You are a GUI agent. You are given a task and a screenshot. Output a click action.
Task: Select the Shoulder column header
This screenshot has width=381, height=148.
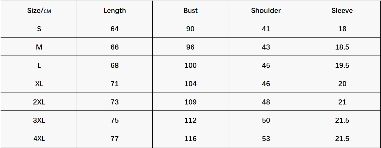(x=266, y=11)
